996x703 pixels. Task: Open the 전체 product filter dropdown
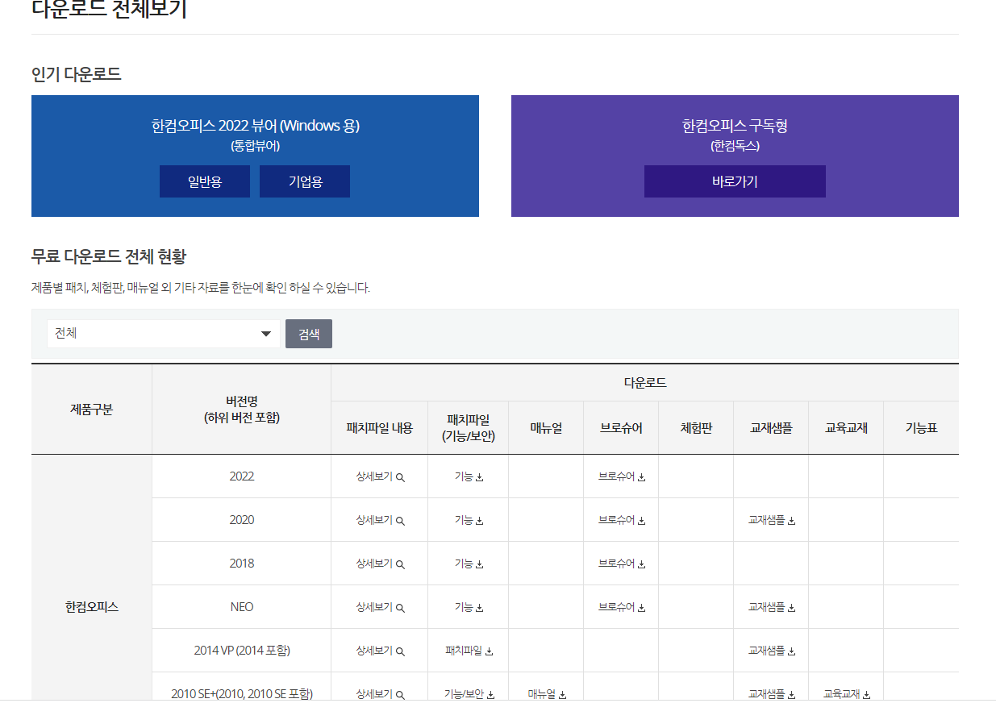pyautogui.click(x=164, y=334)
